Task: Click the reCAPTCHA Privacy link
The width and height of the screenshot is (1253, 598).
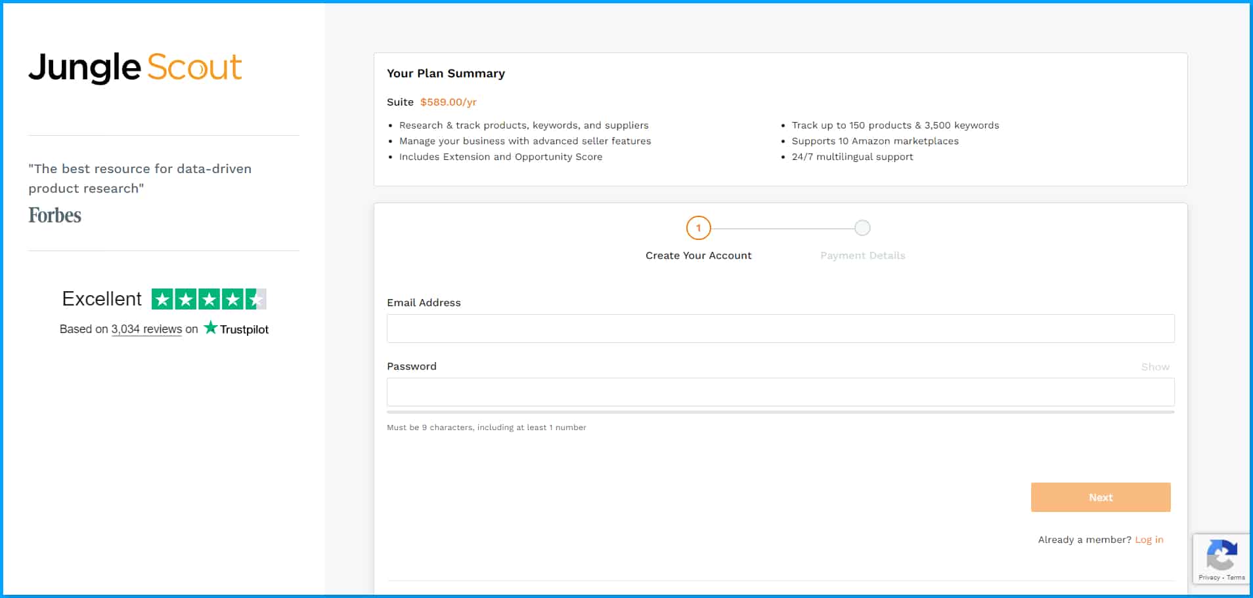Action: pyautogui.click(x=1208, y=578)
